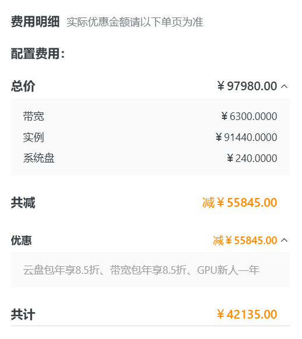
Task: Click the 共计 final total ¥42135.00
Action: pos(247,315)
